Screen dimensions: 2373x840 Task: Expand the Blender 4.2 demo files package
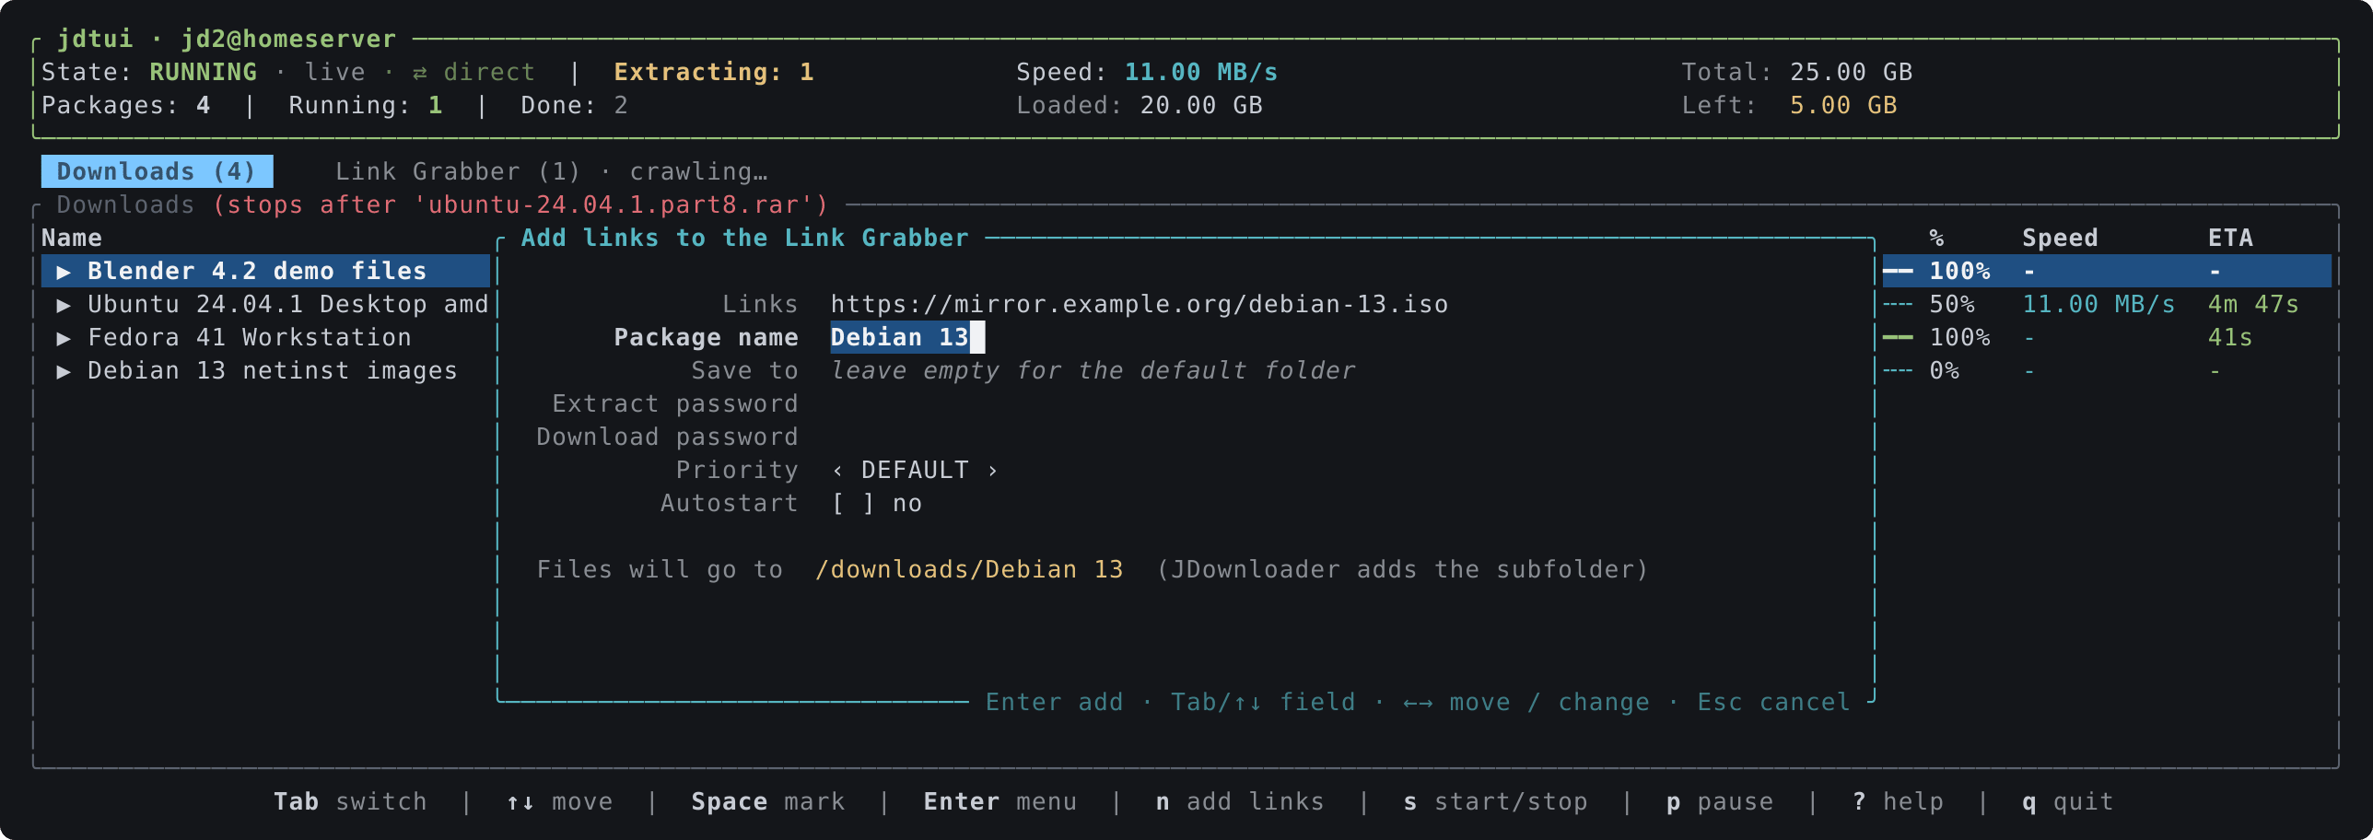point(64,272)
